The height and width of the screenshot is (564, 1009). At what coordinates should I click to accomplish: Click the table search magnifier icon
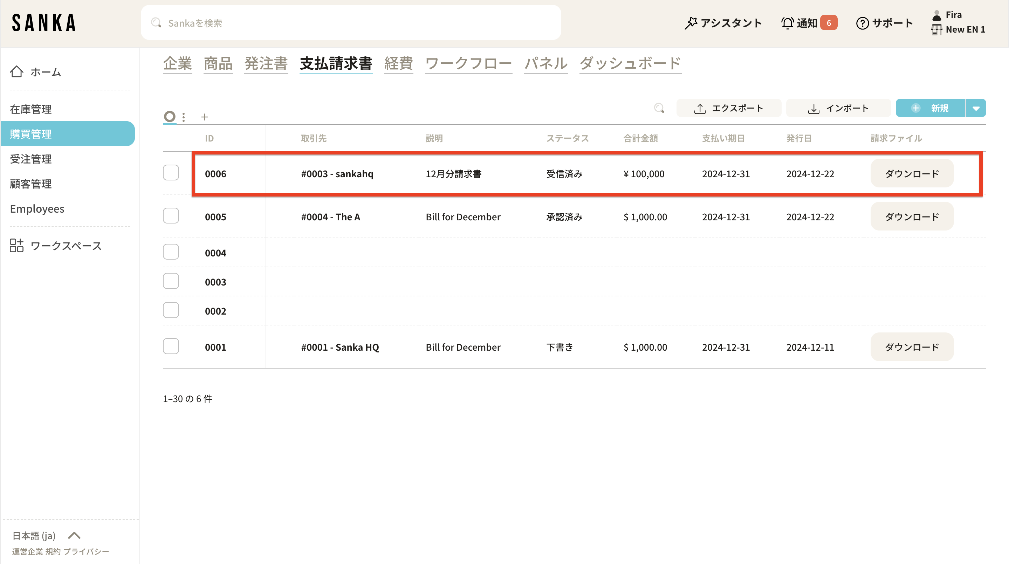[659, 108]
